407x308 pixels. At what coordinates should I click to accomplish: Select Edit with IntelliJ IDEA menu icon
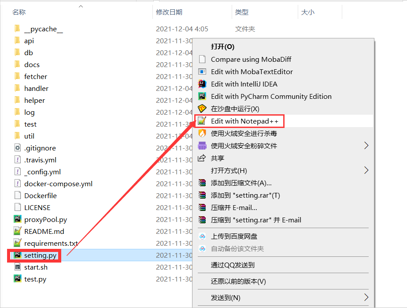click(x=203, y=84)
